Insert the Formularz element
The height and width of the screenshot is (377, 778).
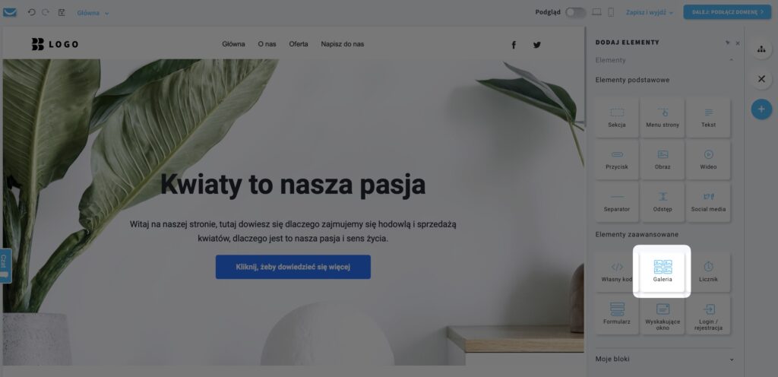pos(617,314)
